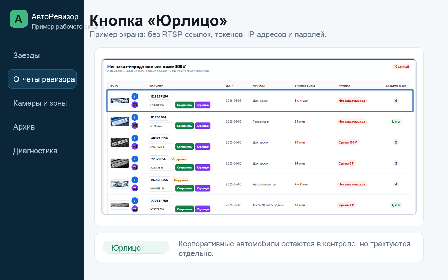Click the '4 ч 2 мин' time value
This screenshot has height=280, width=448.
302,184
